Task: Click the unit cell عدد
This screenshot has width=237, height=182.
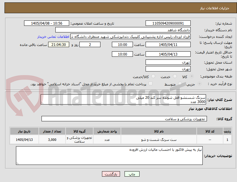Action: [x=107, y=140]
